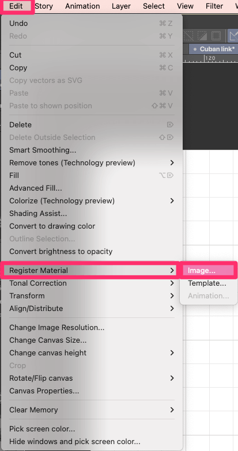Open the Rotate/Flip canvas submenu

[92, 378]
